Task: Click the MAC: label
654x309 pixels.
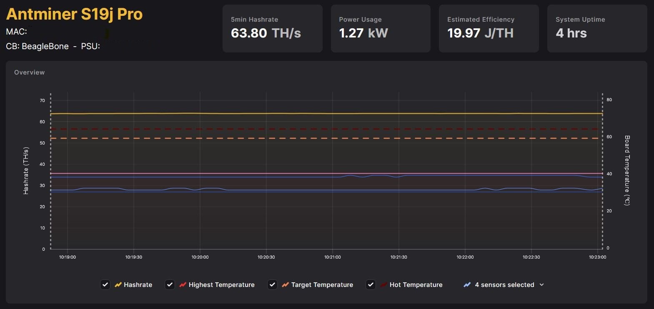Action: point(16,31)
